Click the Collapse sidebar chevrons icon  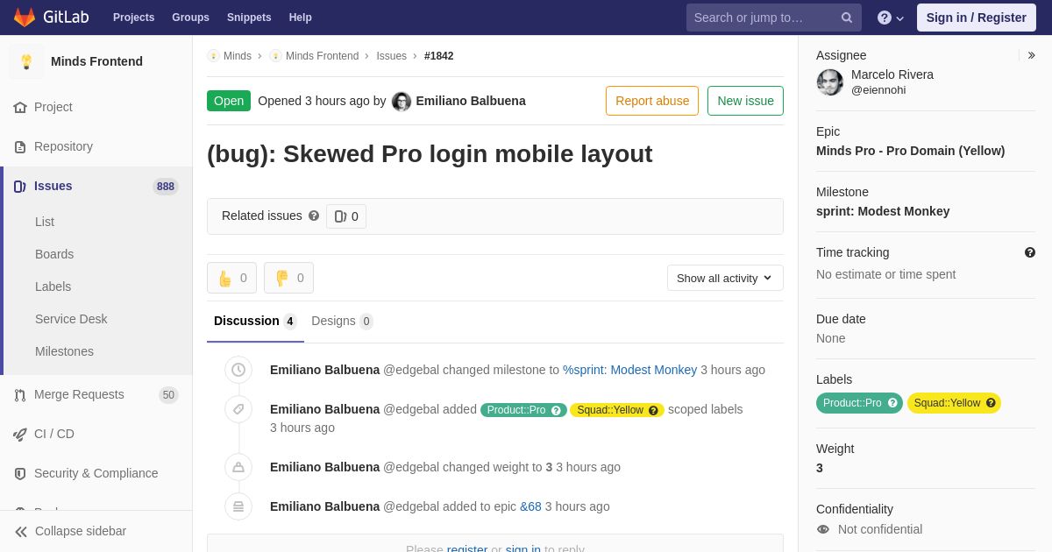point(21,531)
